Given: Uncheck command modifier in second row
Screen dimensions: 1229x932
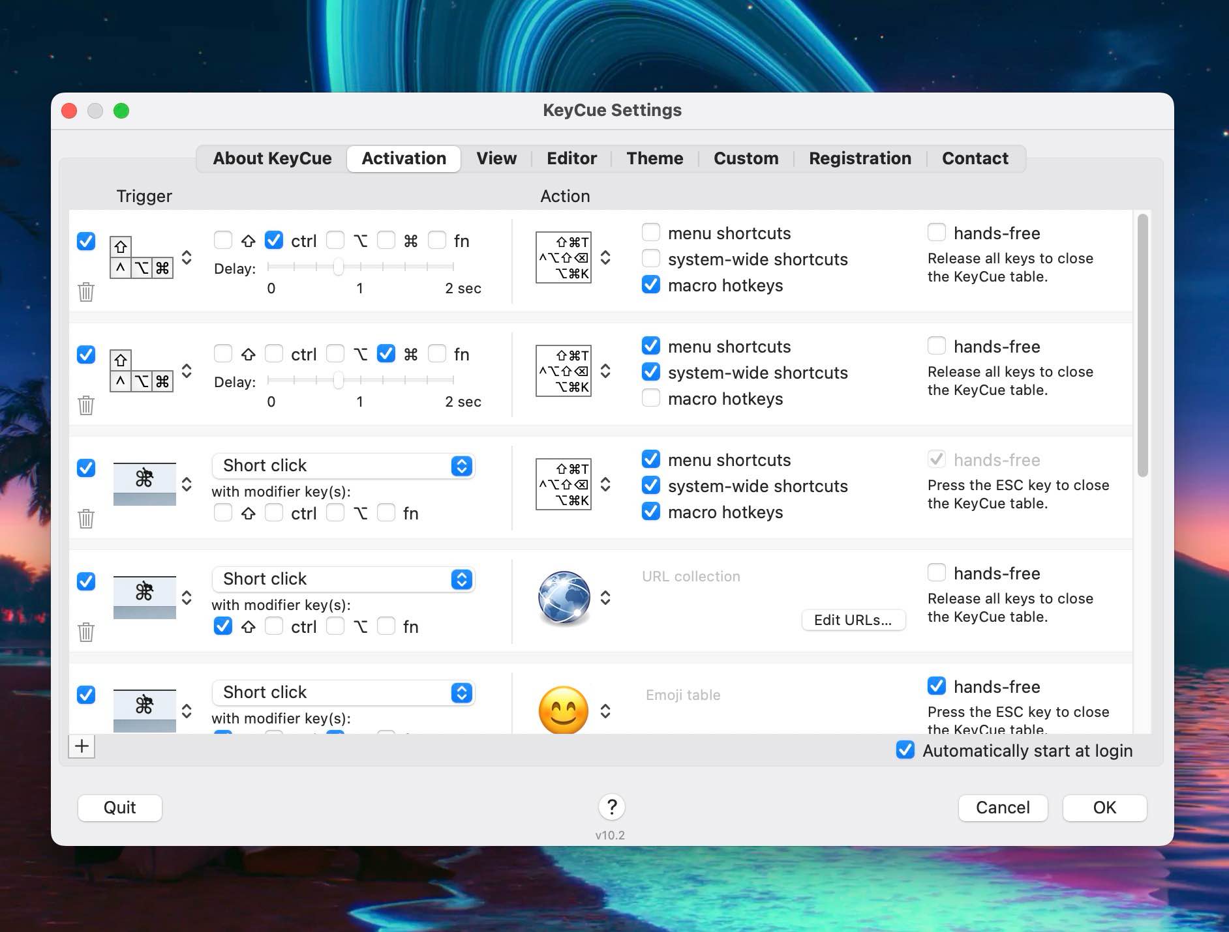Looking at the screenshot, I should pyautogui.click(x=386, y=354).
